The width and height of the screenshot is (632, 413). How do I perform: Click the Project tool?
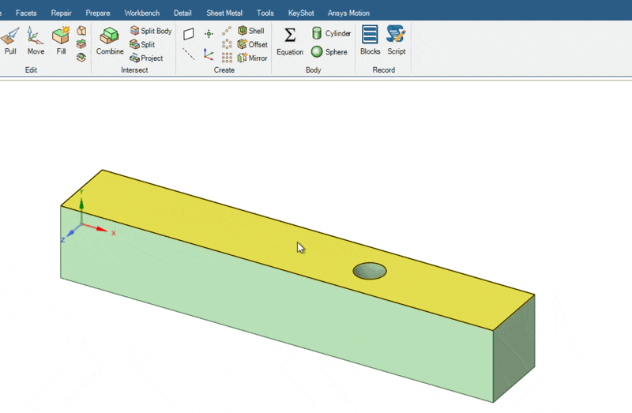[147, 58]
